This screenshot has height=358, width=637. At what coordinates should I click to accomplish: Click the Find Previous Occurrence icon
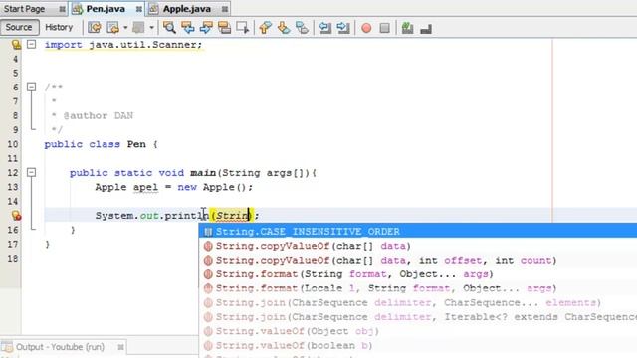click(188, 28)
